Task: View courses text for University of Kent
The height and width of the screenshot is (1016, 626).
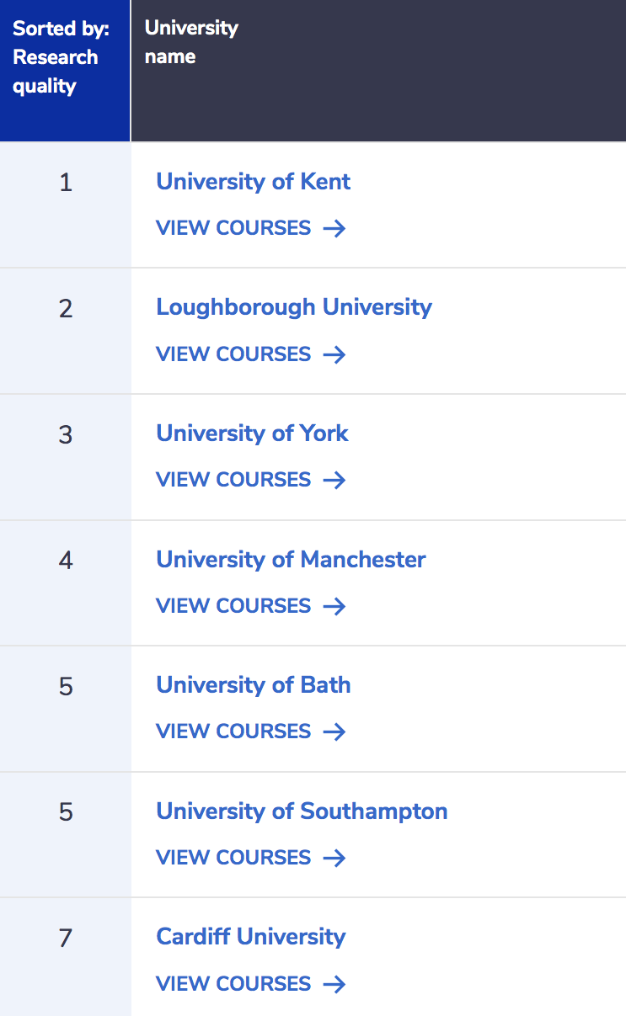Action: tap(233, 228)
